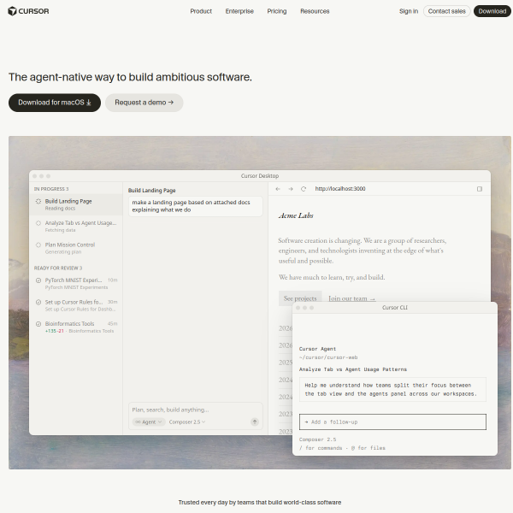
Task: Click the Sign in link
Action: pos(409,11)
